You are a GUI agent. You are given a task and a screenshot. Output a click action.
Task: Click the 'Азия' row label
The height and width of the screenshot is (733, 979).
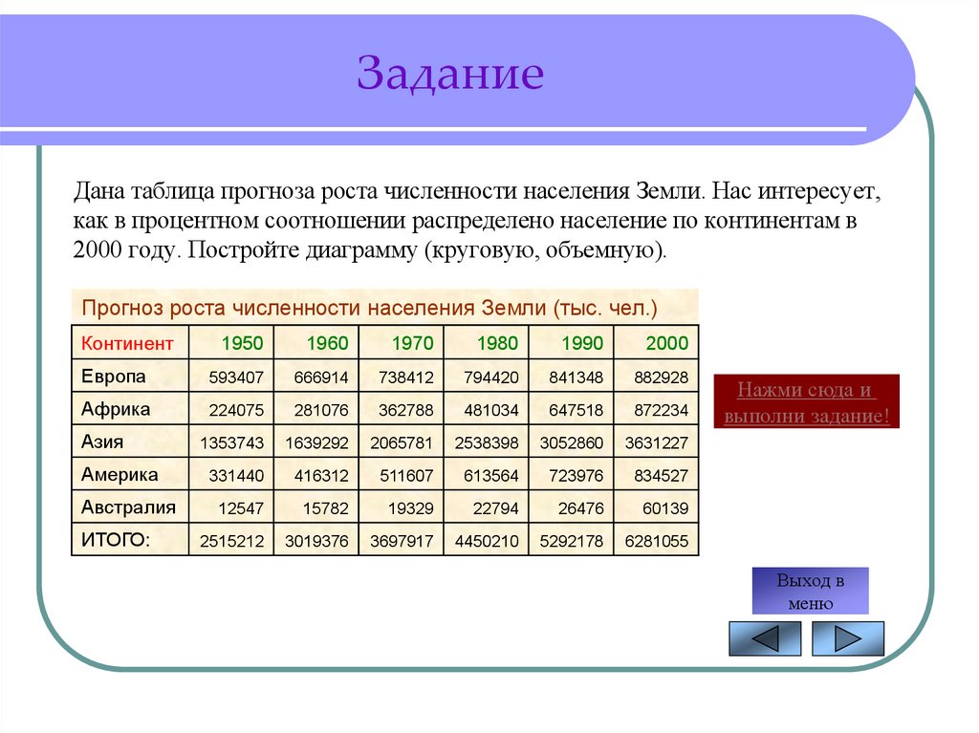click(130, 442)
